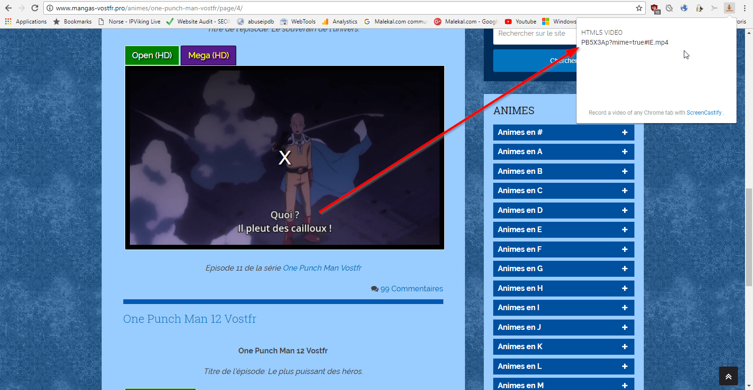Switch to the Mega (HD) player tab

(x=208, y=55)
